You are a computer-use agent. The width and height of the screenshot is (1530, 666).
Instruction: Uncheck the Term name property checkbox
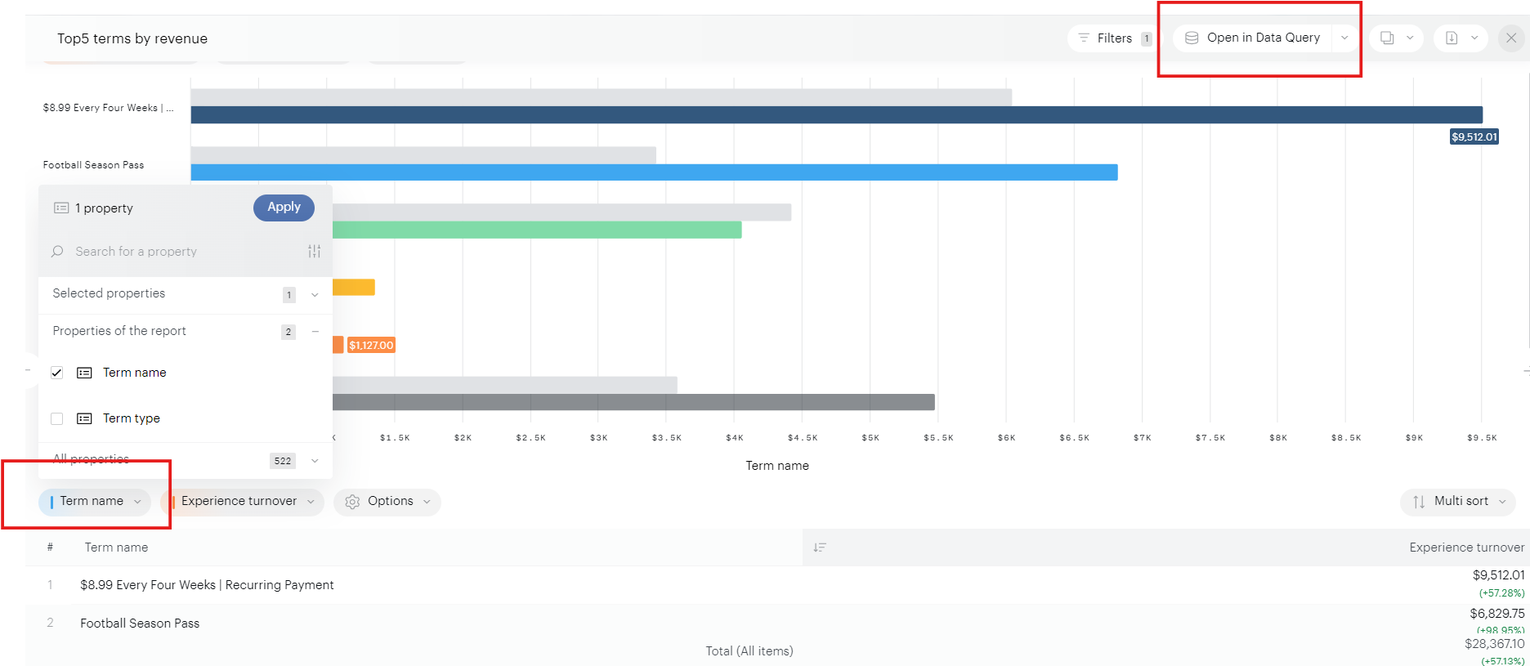click(57, 373)
